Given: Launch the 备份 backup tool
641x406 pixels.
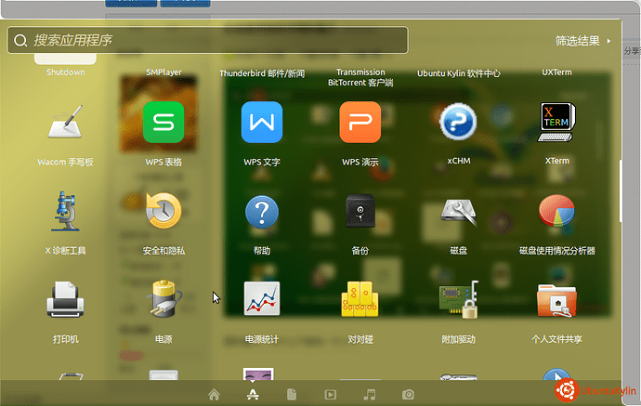Looking at the screenshot, I should click(360, 212).
